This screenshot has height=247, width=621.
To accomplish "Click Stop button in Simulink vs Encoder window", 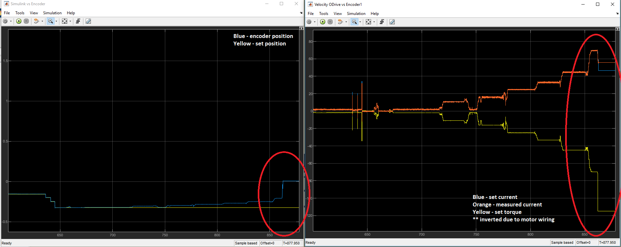I will (26, 21).
